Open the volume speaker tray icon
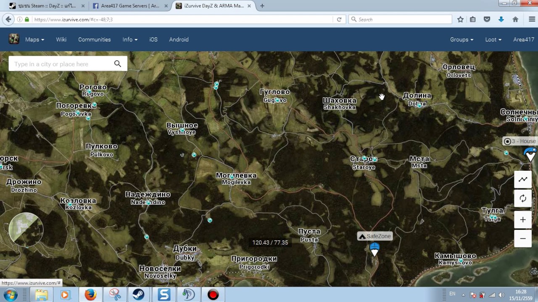Image resolution: width=538 pixels, height=302 pixels. [501, 295]
